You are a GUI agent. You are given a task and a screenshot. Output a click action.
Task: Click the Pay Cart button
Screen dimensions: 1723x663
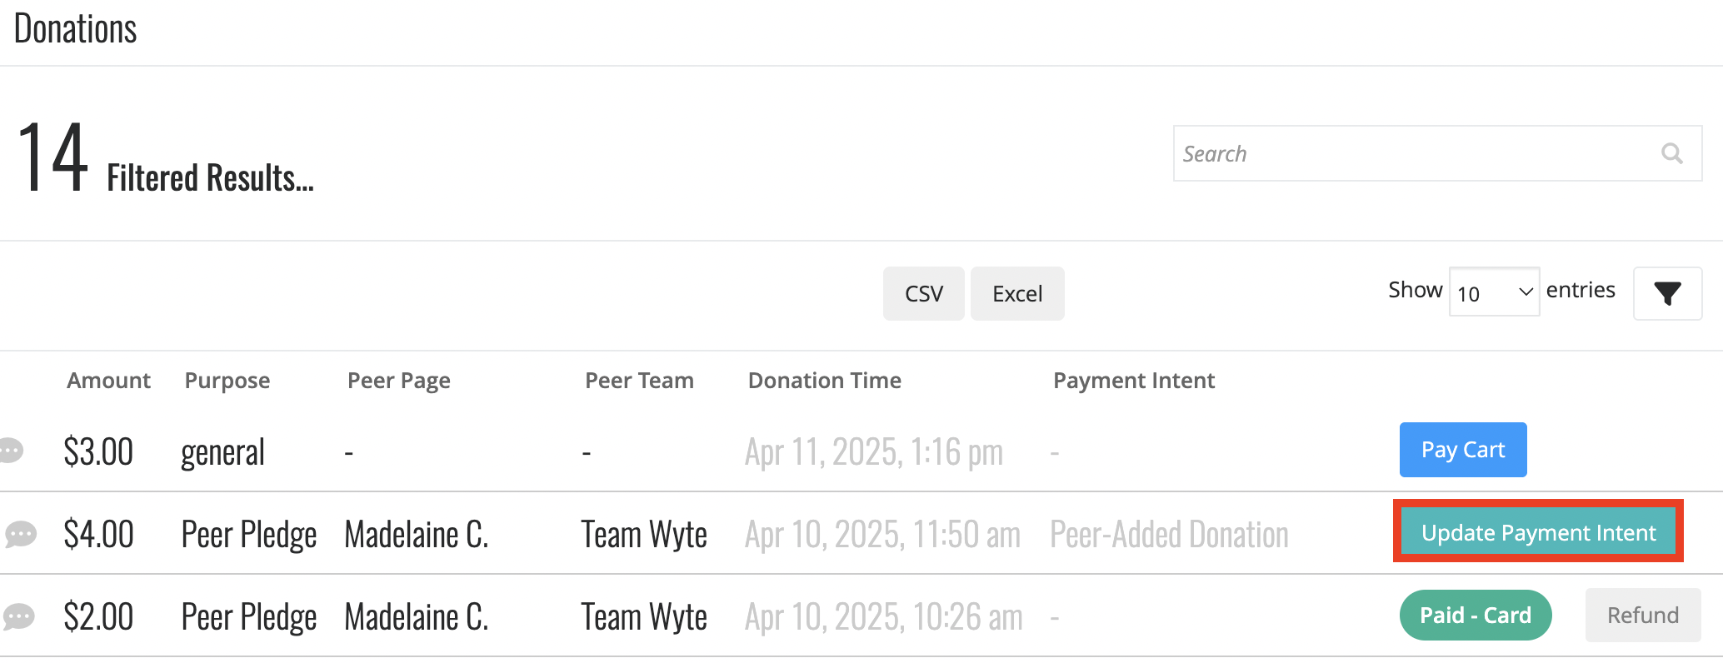click(x=1463, y=450)
